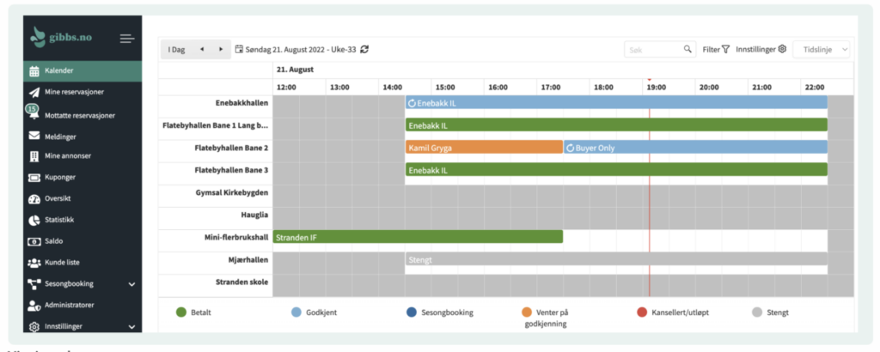The width and height of the screenshot is (880, 352).
Task: Click the orange Kamil Gryga booking
Action: 484,148
